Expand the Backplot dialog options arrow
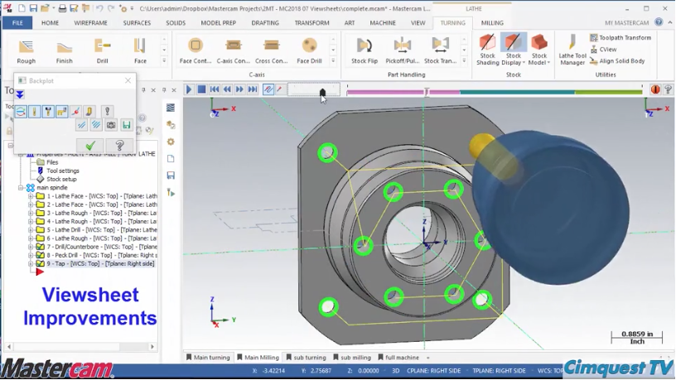This screenshot has width=676, height=380. pos(20,94)
